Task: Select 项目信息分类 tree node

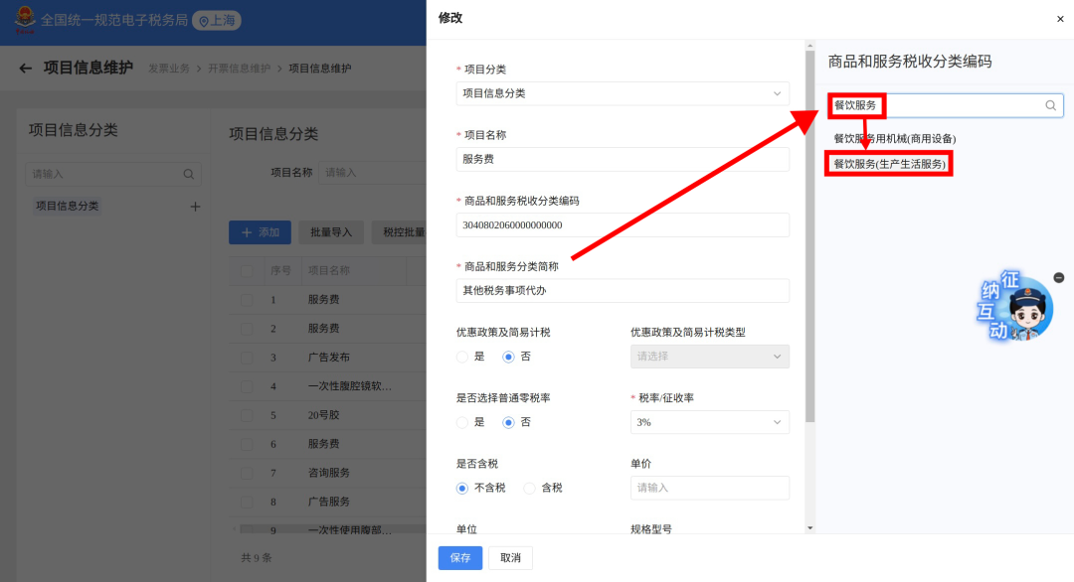Action: point(68,206)
